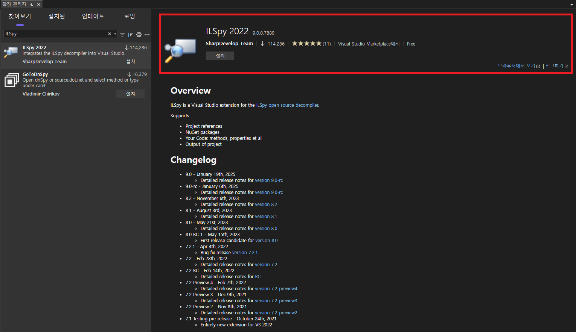
Task: Close the 확장 관리자 tab
Action: [39, 5]
